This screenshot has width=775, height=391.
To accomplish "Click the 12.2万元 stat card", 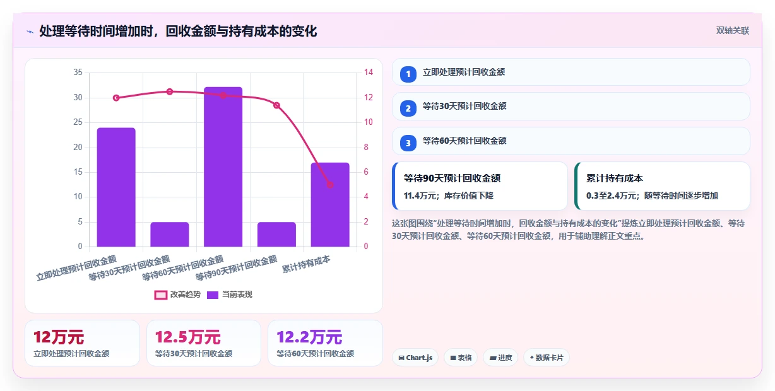I will point(325,343).
